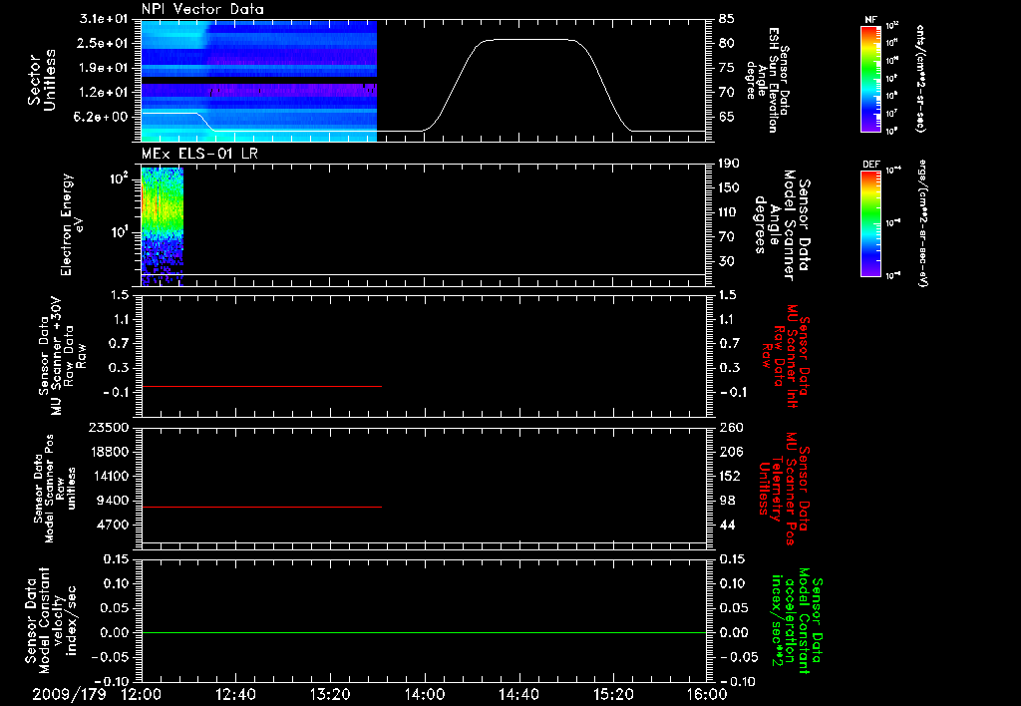Click the "Model Scanner Angle degrees" right axis label
1021x706 pixels.
pyautogui.click(x=784, y=225)
